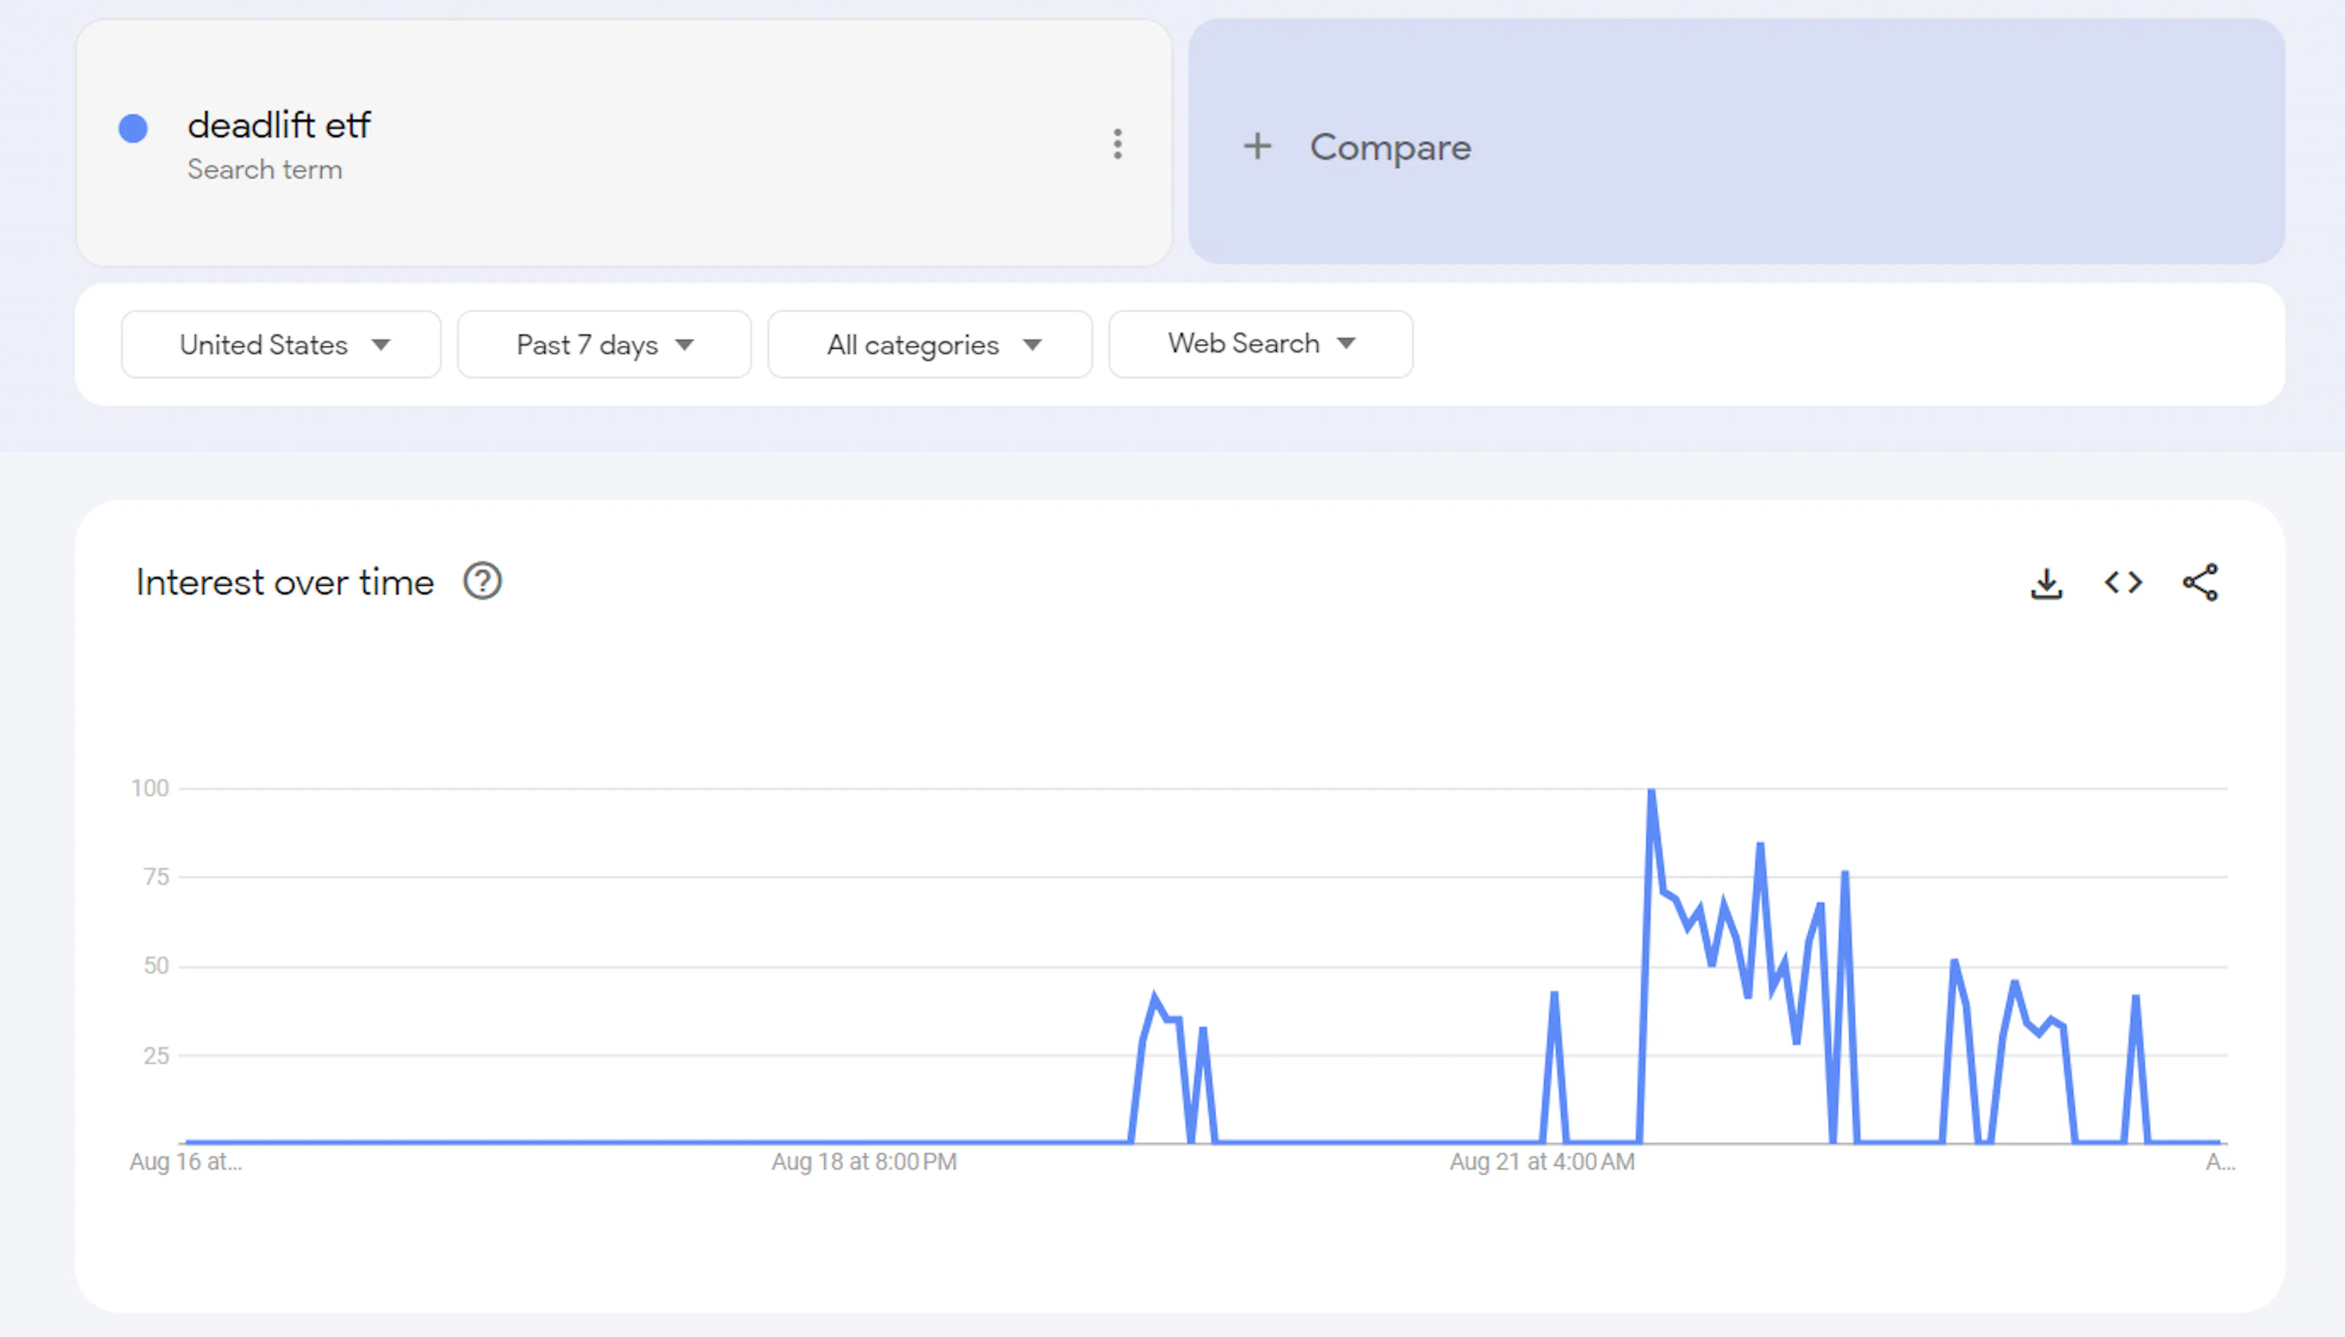Open the embed code for the trends chart

[x=2122, y=582]
